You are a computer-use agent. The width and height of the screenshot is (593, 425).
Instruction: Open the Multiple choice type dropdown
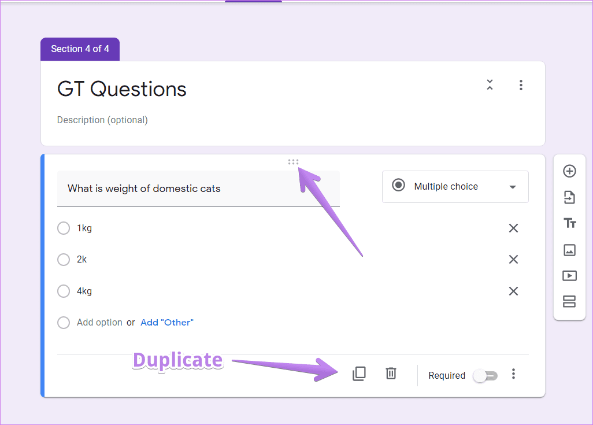click(455, 187)
